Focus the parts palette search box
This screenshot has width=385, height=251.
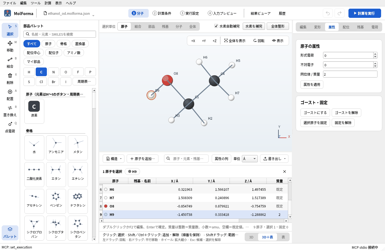click(x=60, y=34)
